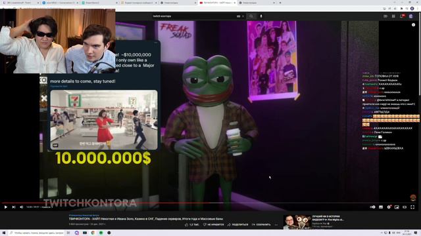The height and width of the screenshot is (236, 421).
Task: Open the three-dot more actions menu
Action: pyautogui.click(x=276, y=224)
